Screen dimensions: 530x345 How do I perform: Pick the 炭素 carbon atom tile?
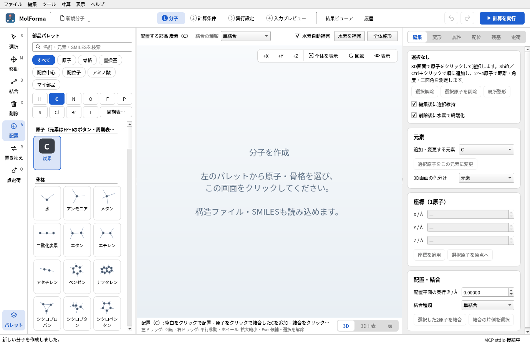47,153
